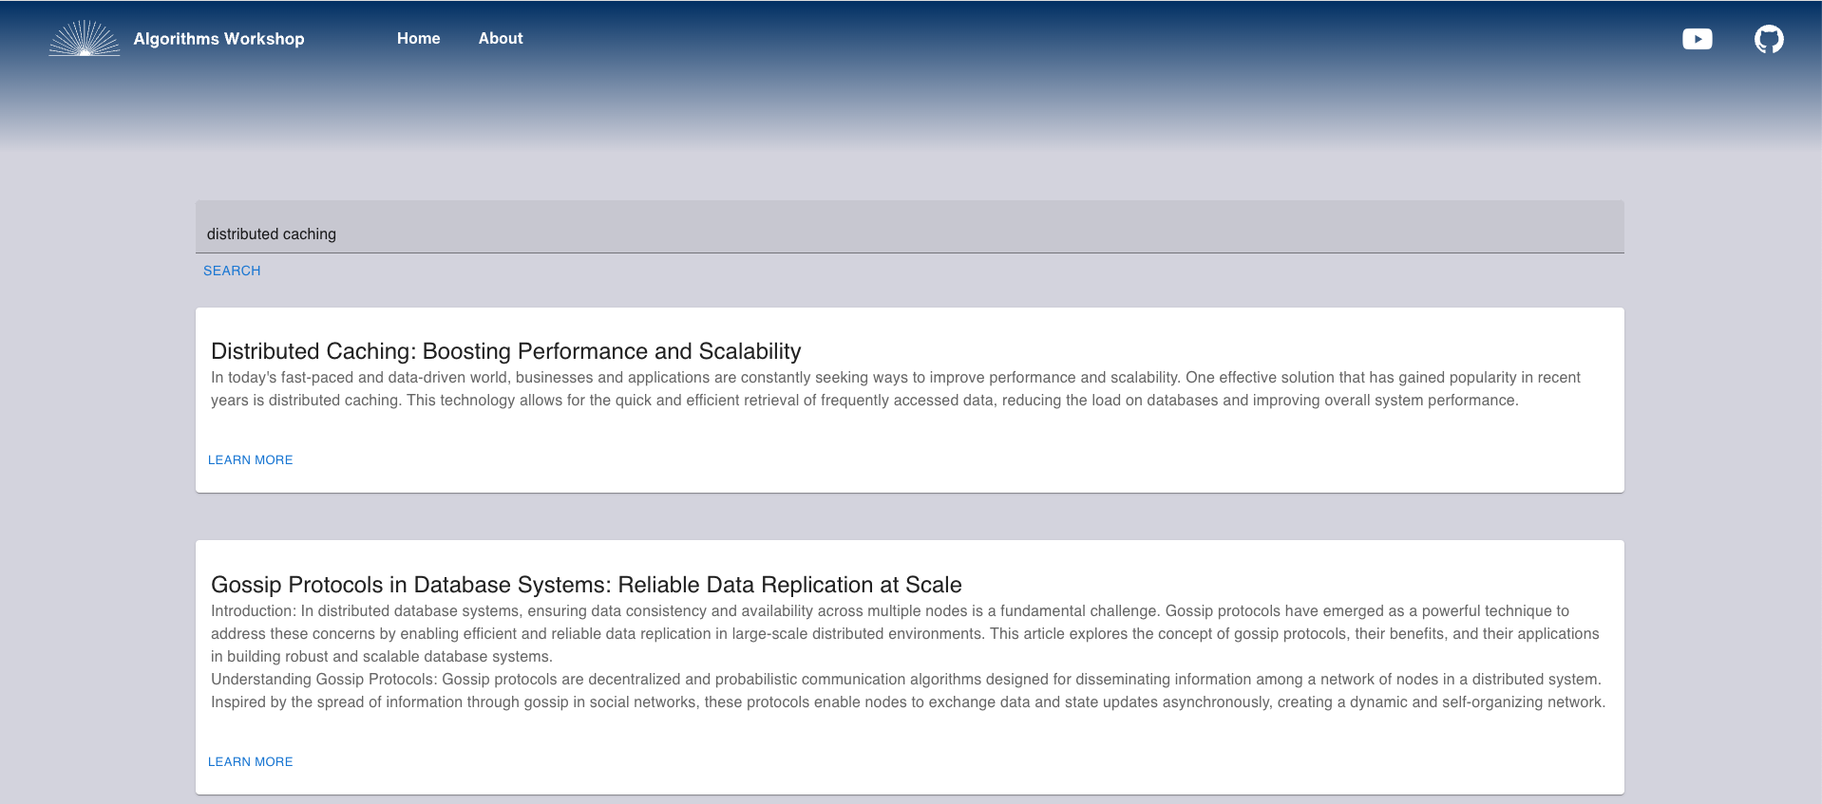Click the empty header area beside About
The width and height of the screenshot is (1822, 804).
[x=1092, y=39]
